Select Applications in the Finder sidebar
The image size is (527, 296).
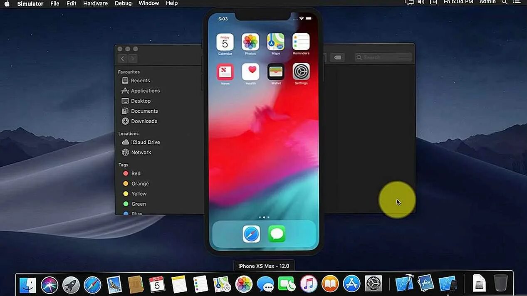(x=145, y=91)
